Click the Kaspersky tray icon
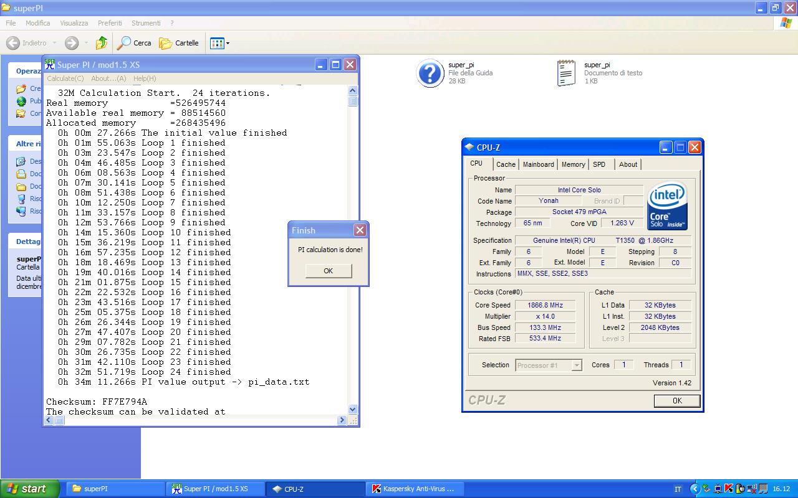The width and height of the screenshot is (798, 498). coord(729,489)
